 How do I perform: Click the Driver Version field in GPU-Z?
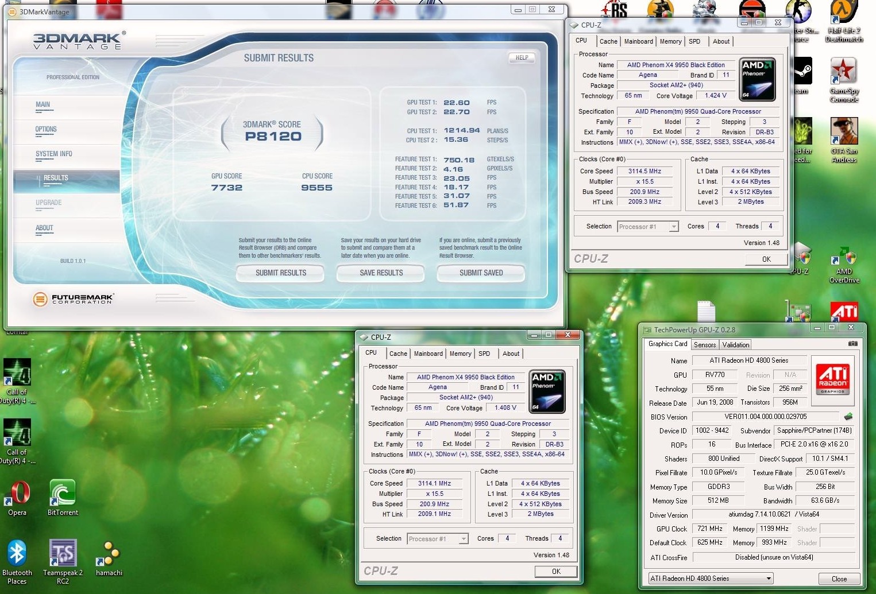pos(774,514)
